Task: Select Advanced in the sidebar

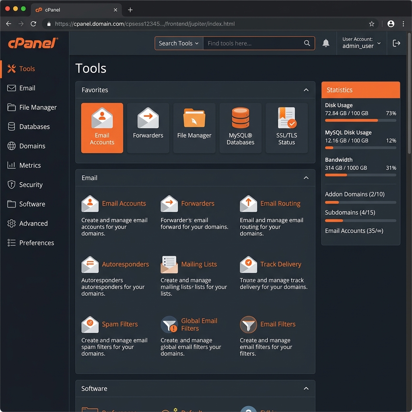Action: click(35, 223)
